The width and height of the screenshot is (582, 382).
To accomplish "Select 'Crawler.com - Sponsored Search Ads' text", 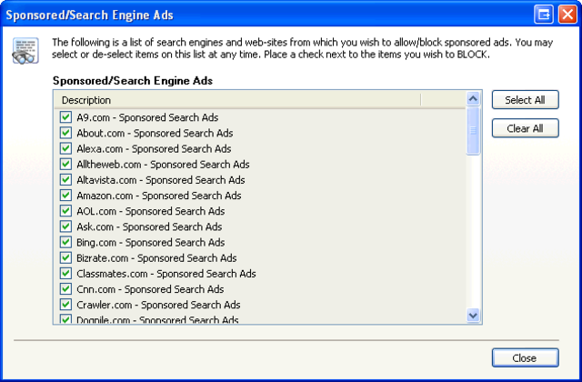I will click(158, 305).
